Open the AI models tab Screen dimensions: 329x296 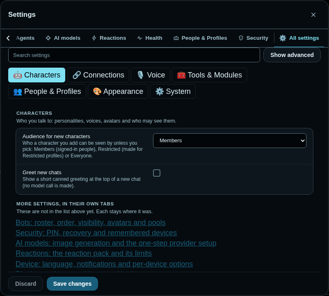(x=63, y=38)
